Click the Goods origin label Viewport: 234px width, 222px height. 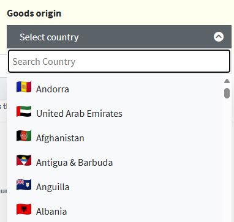tap(34, 13)
